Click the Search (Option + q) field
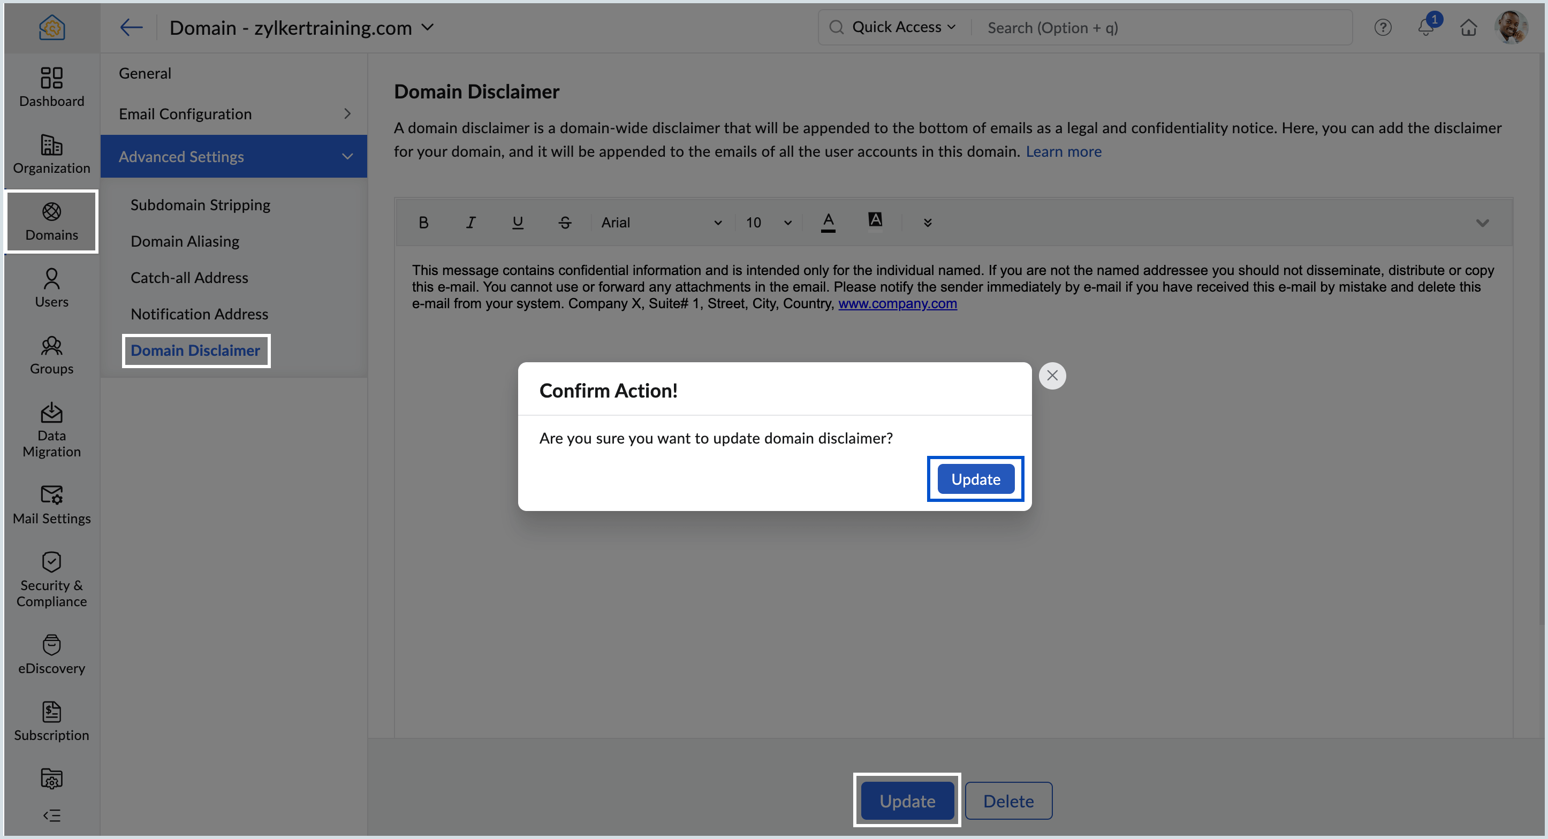 tap(1160, 28)
